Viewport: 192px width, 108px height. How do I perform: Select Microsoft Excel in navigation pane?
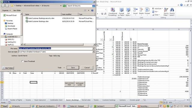click(10, 15)
